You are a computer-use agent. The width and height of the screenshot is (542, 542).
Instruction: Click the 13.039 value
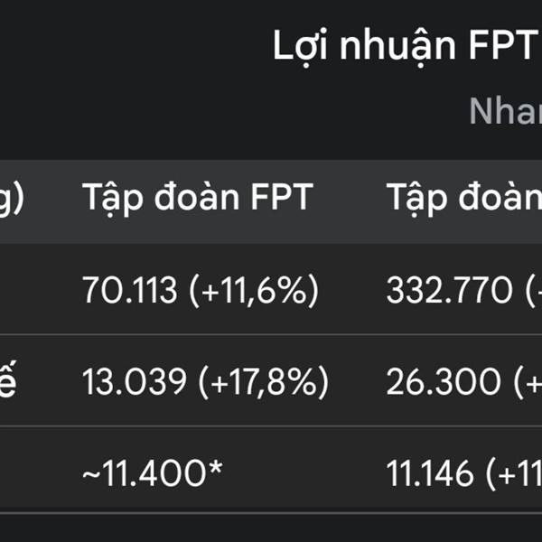pos(129,383)
